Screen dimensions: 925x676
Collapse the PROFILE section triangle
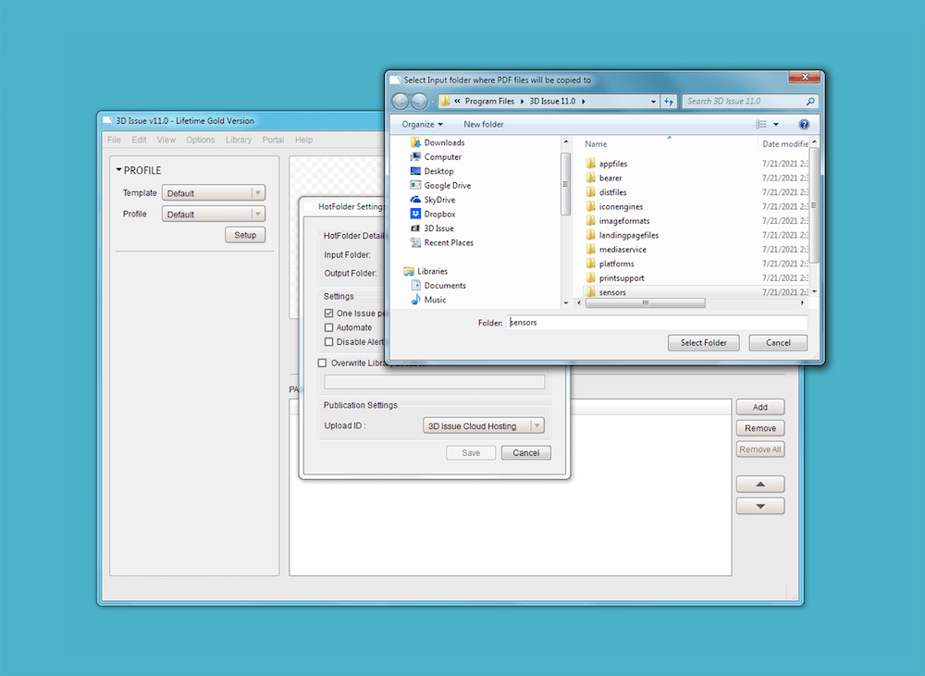[118, 170]
